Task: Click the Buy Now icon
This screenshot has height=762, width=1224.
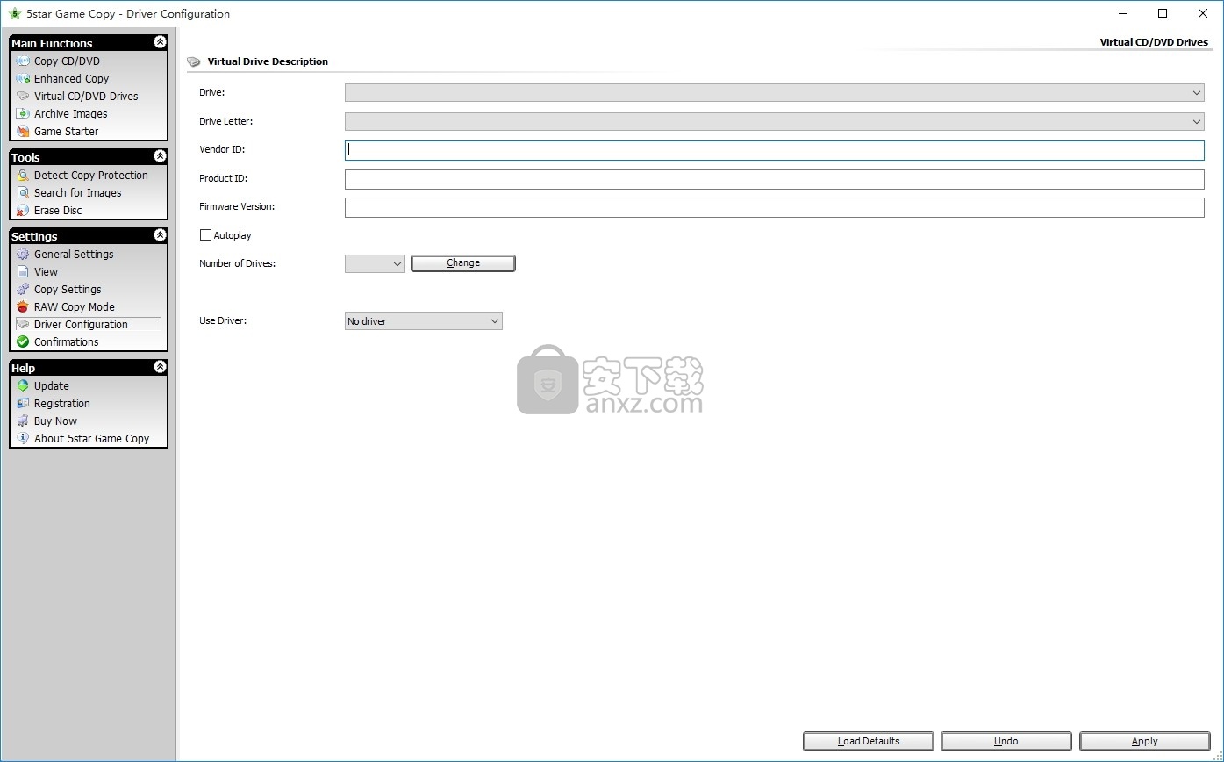Action: [x=23, y=421]
